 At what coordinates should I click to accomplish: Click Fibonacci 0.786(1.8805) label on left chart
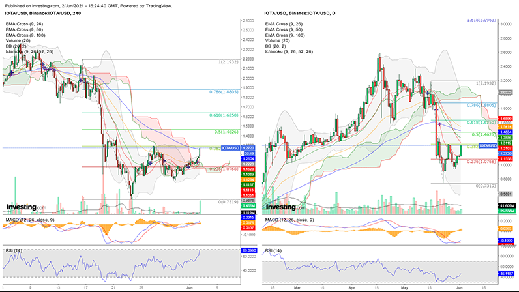point(224,92)
